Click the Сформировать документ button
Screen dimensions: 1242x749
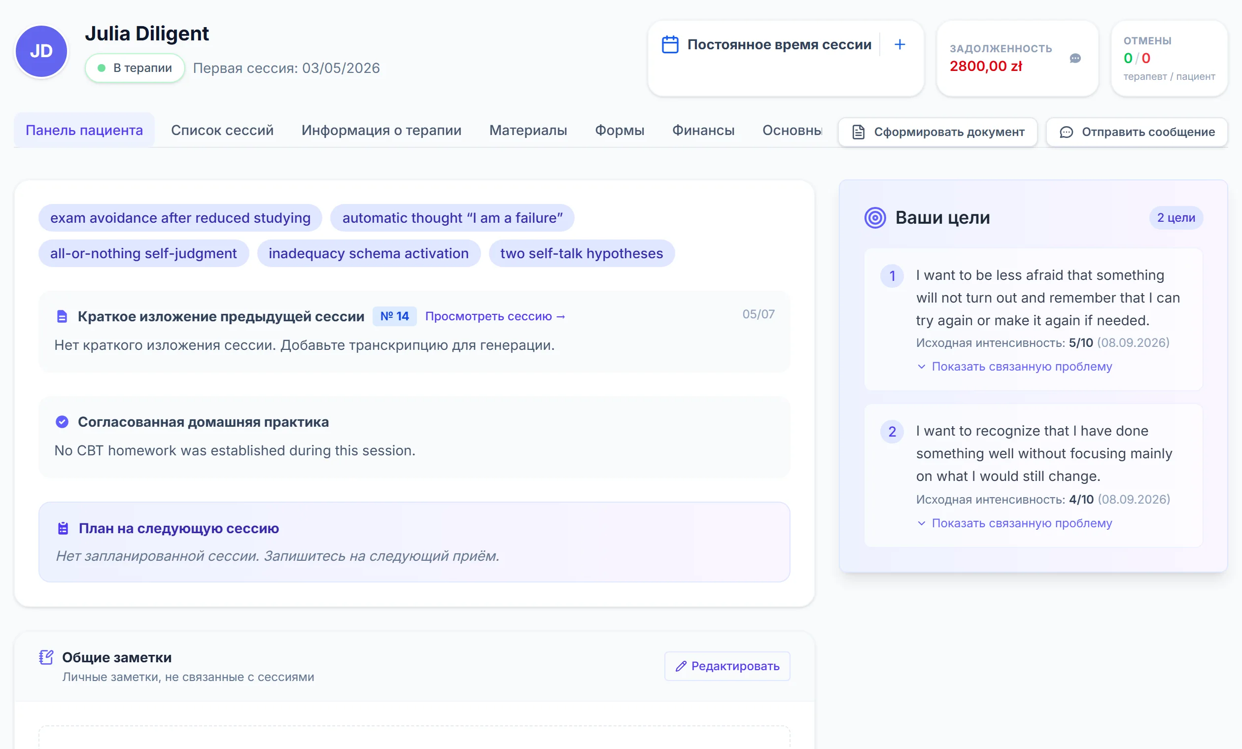pos(938,132)
